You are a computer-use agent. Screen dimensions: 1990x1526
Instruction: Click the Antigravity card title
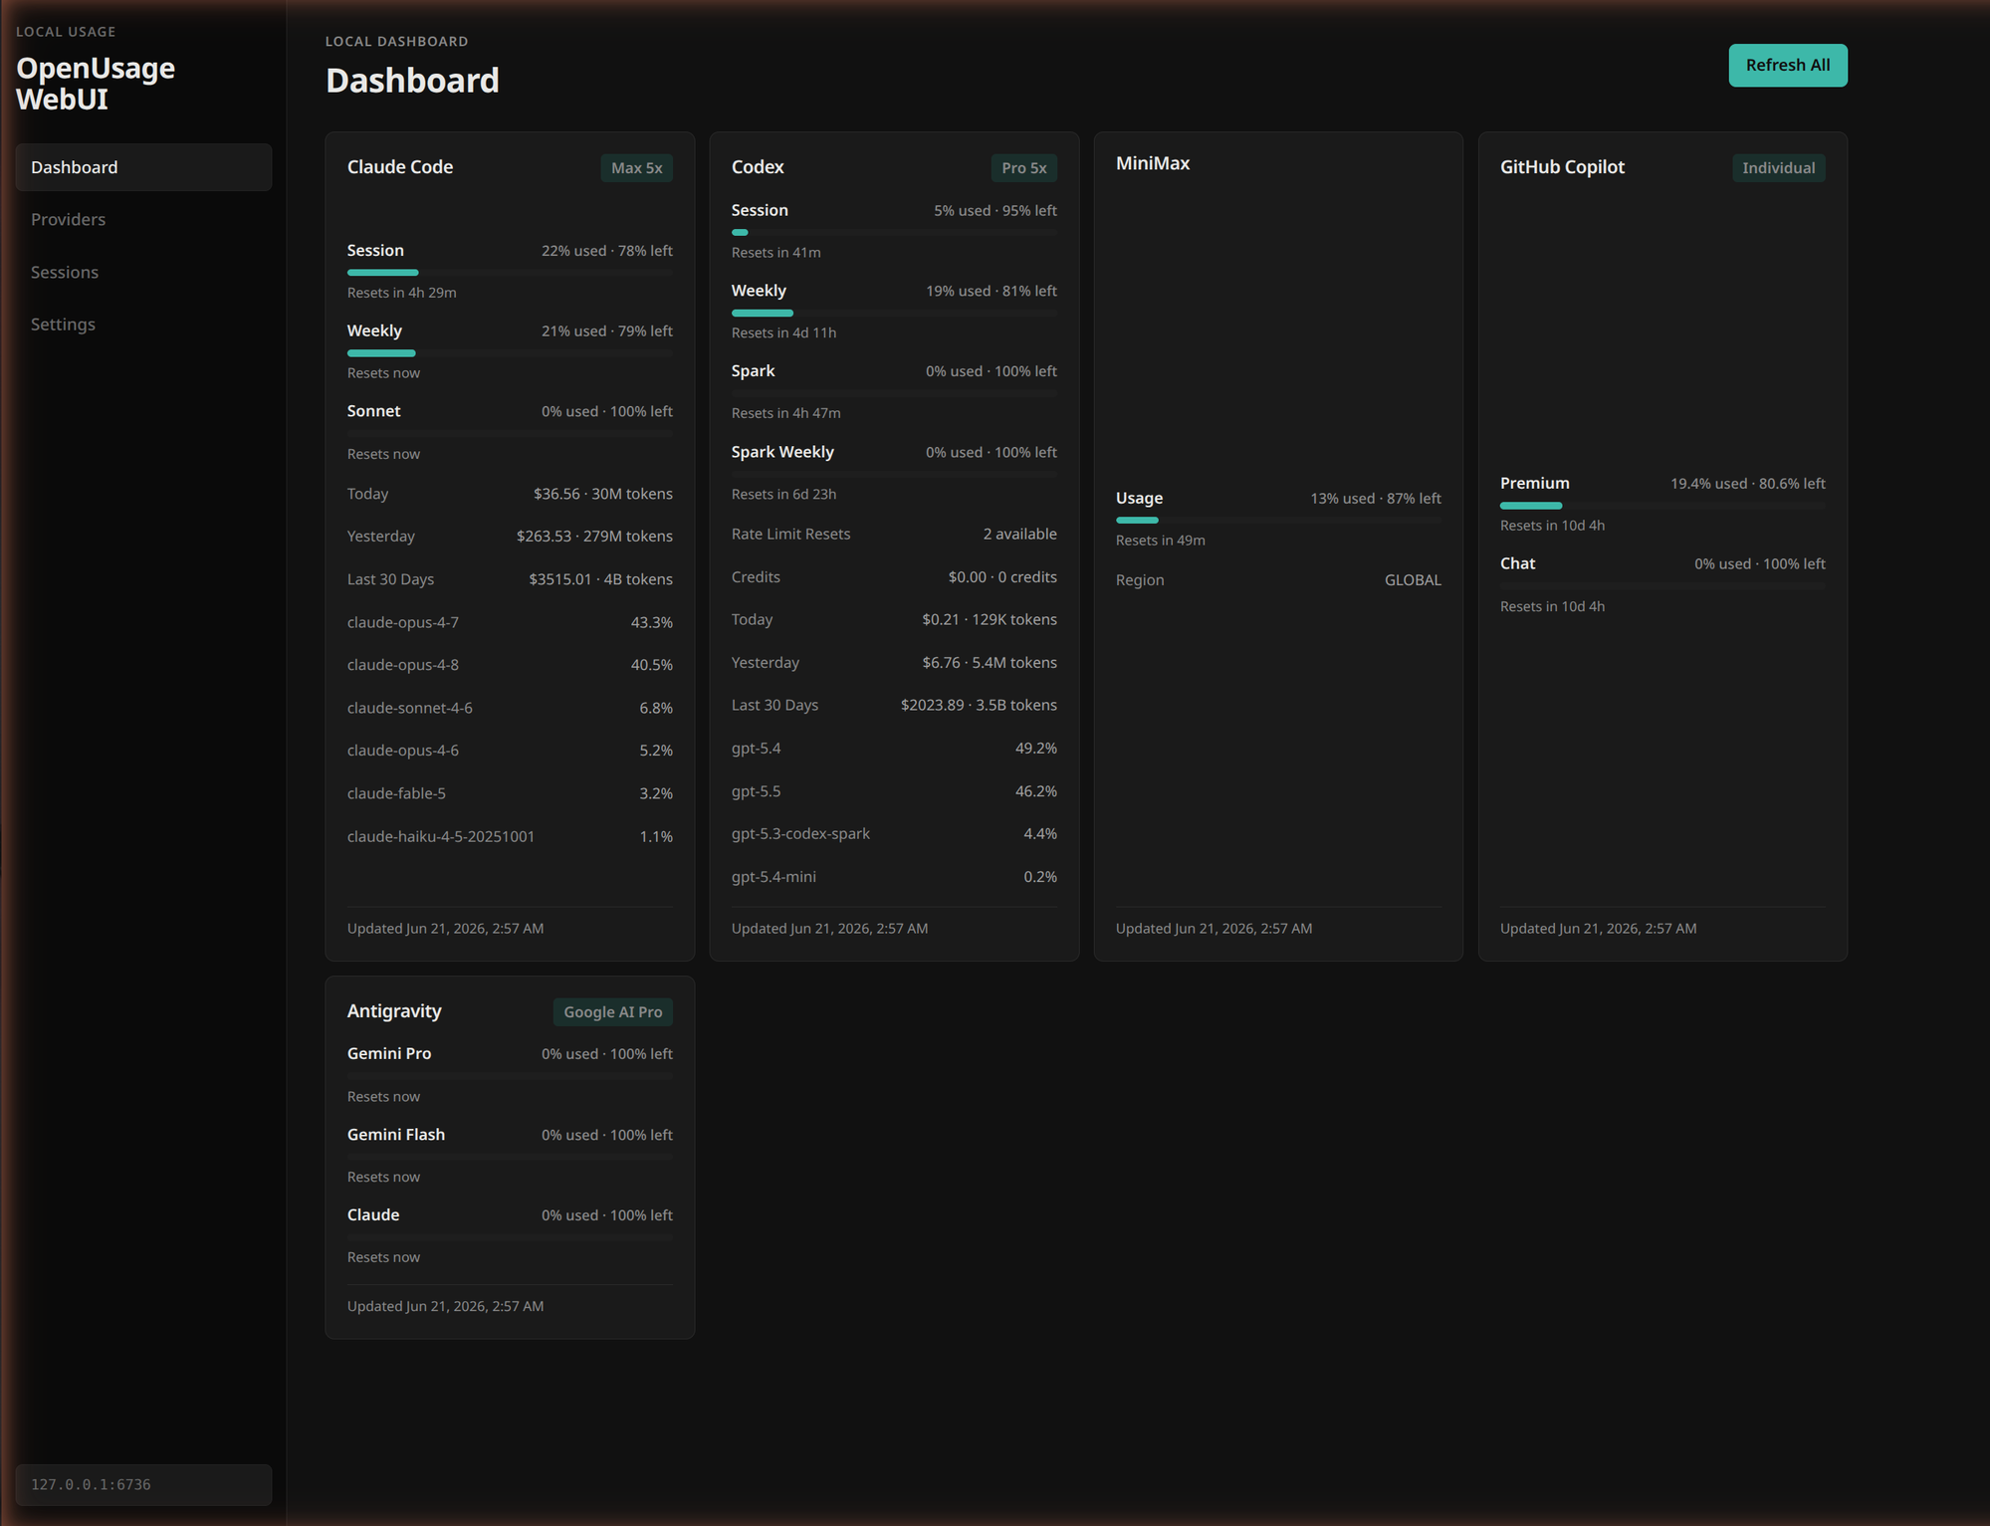click(394, 1011)
